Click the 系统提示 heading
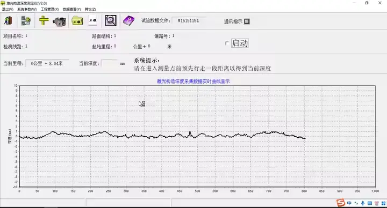The image size is (387, 208). tap(147, 60)
